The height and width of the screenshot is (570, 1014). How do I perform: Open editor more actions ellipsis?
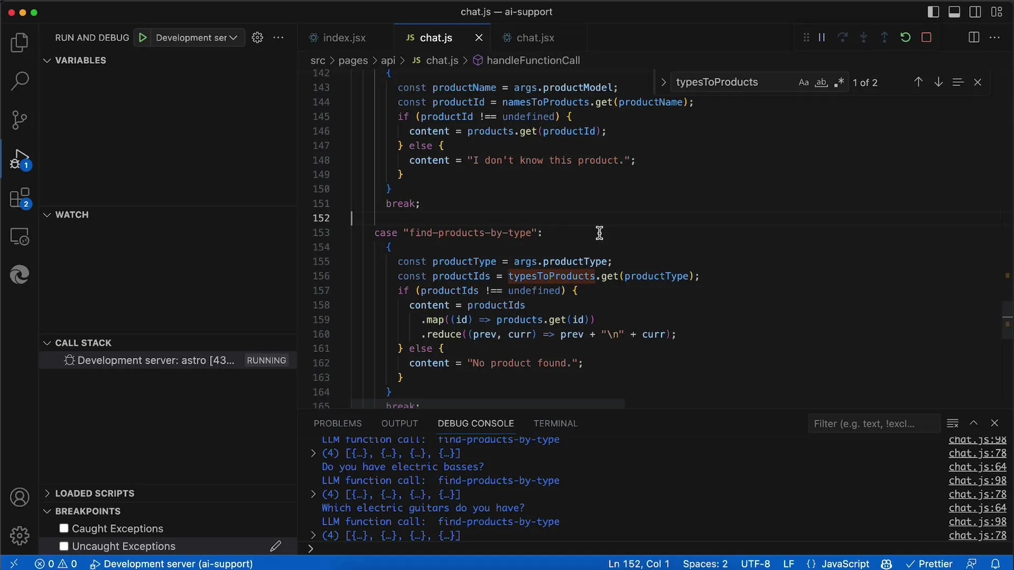[994, 38]
